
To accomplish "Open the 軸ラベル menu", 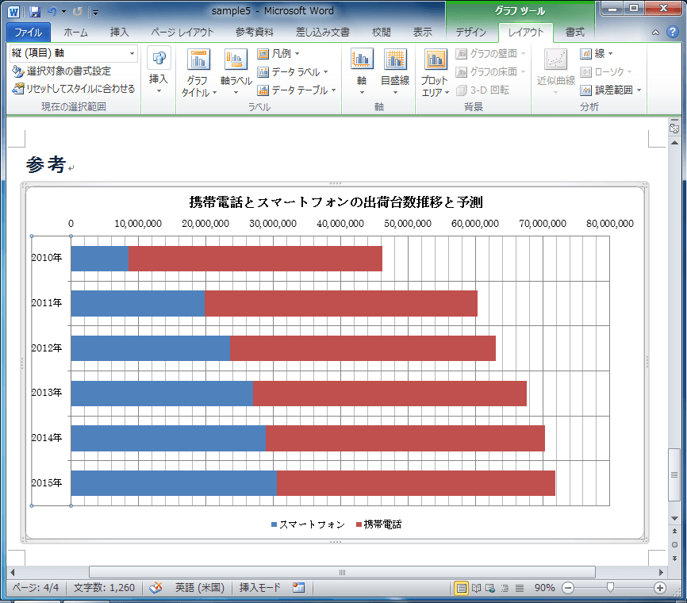I will tap(236, 72).
